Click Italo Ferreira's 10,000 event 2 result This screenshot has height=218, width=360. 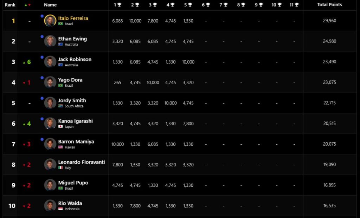coord(135,21)
